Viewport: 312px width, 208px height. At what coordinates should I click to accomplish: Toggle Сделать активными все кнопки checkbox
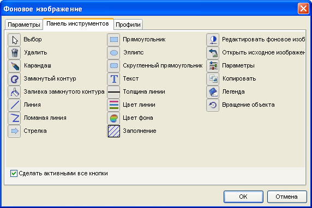(14, 174)
